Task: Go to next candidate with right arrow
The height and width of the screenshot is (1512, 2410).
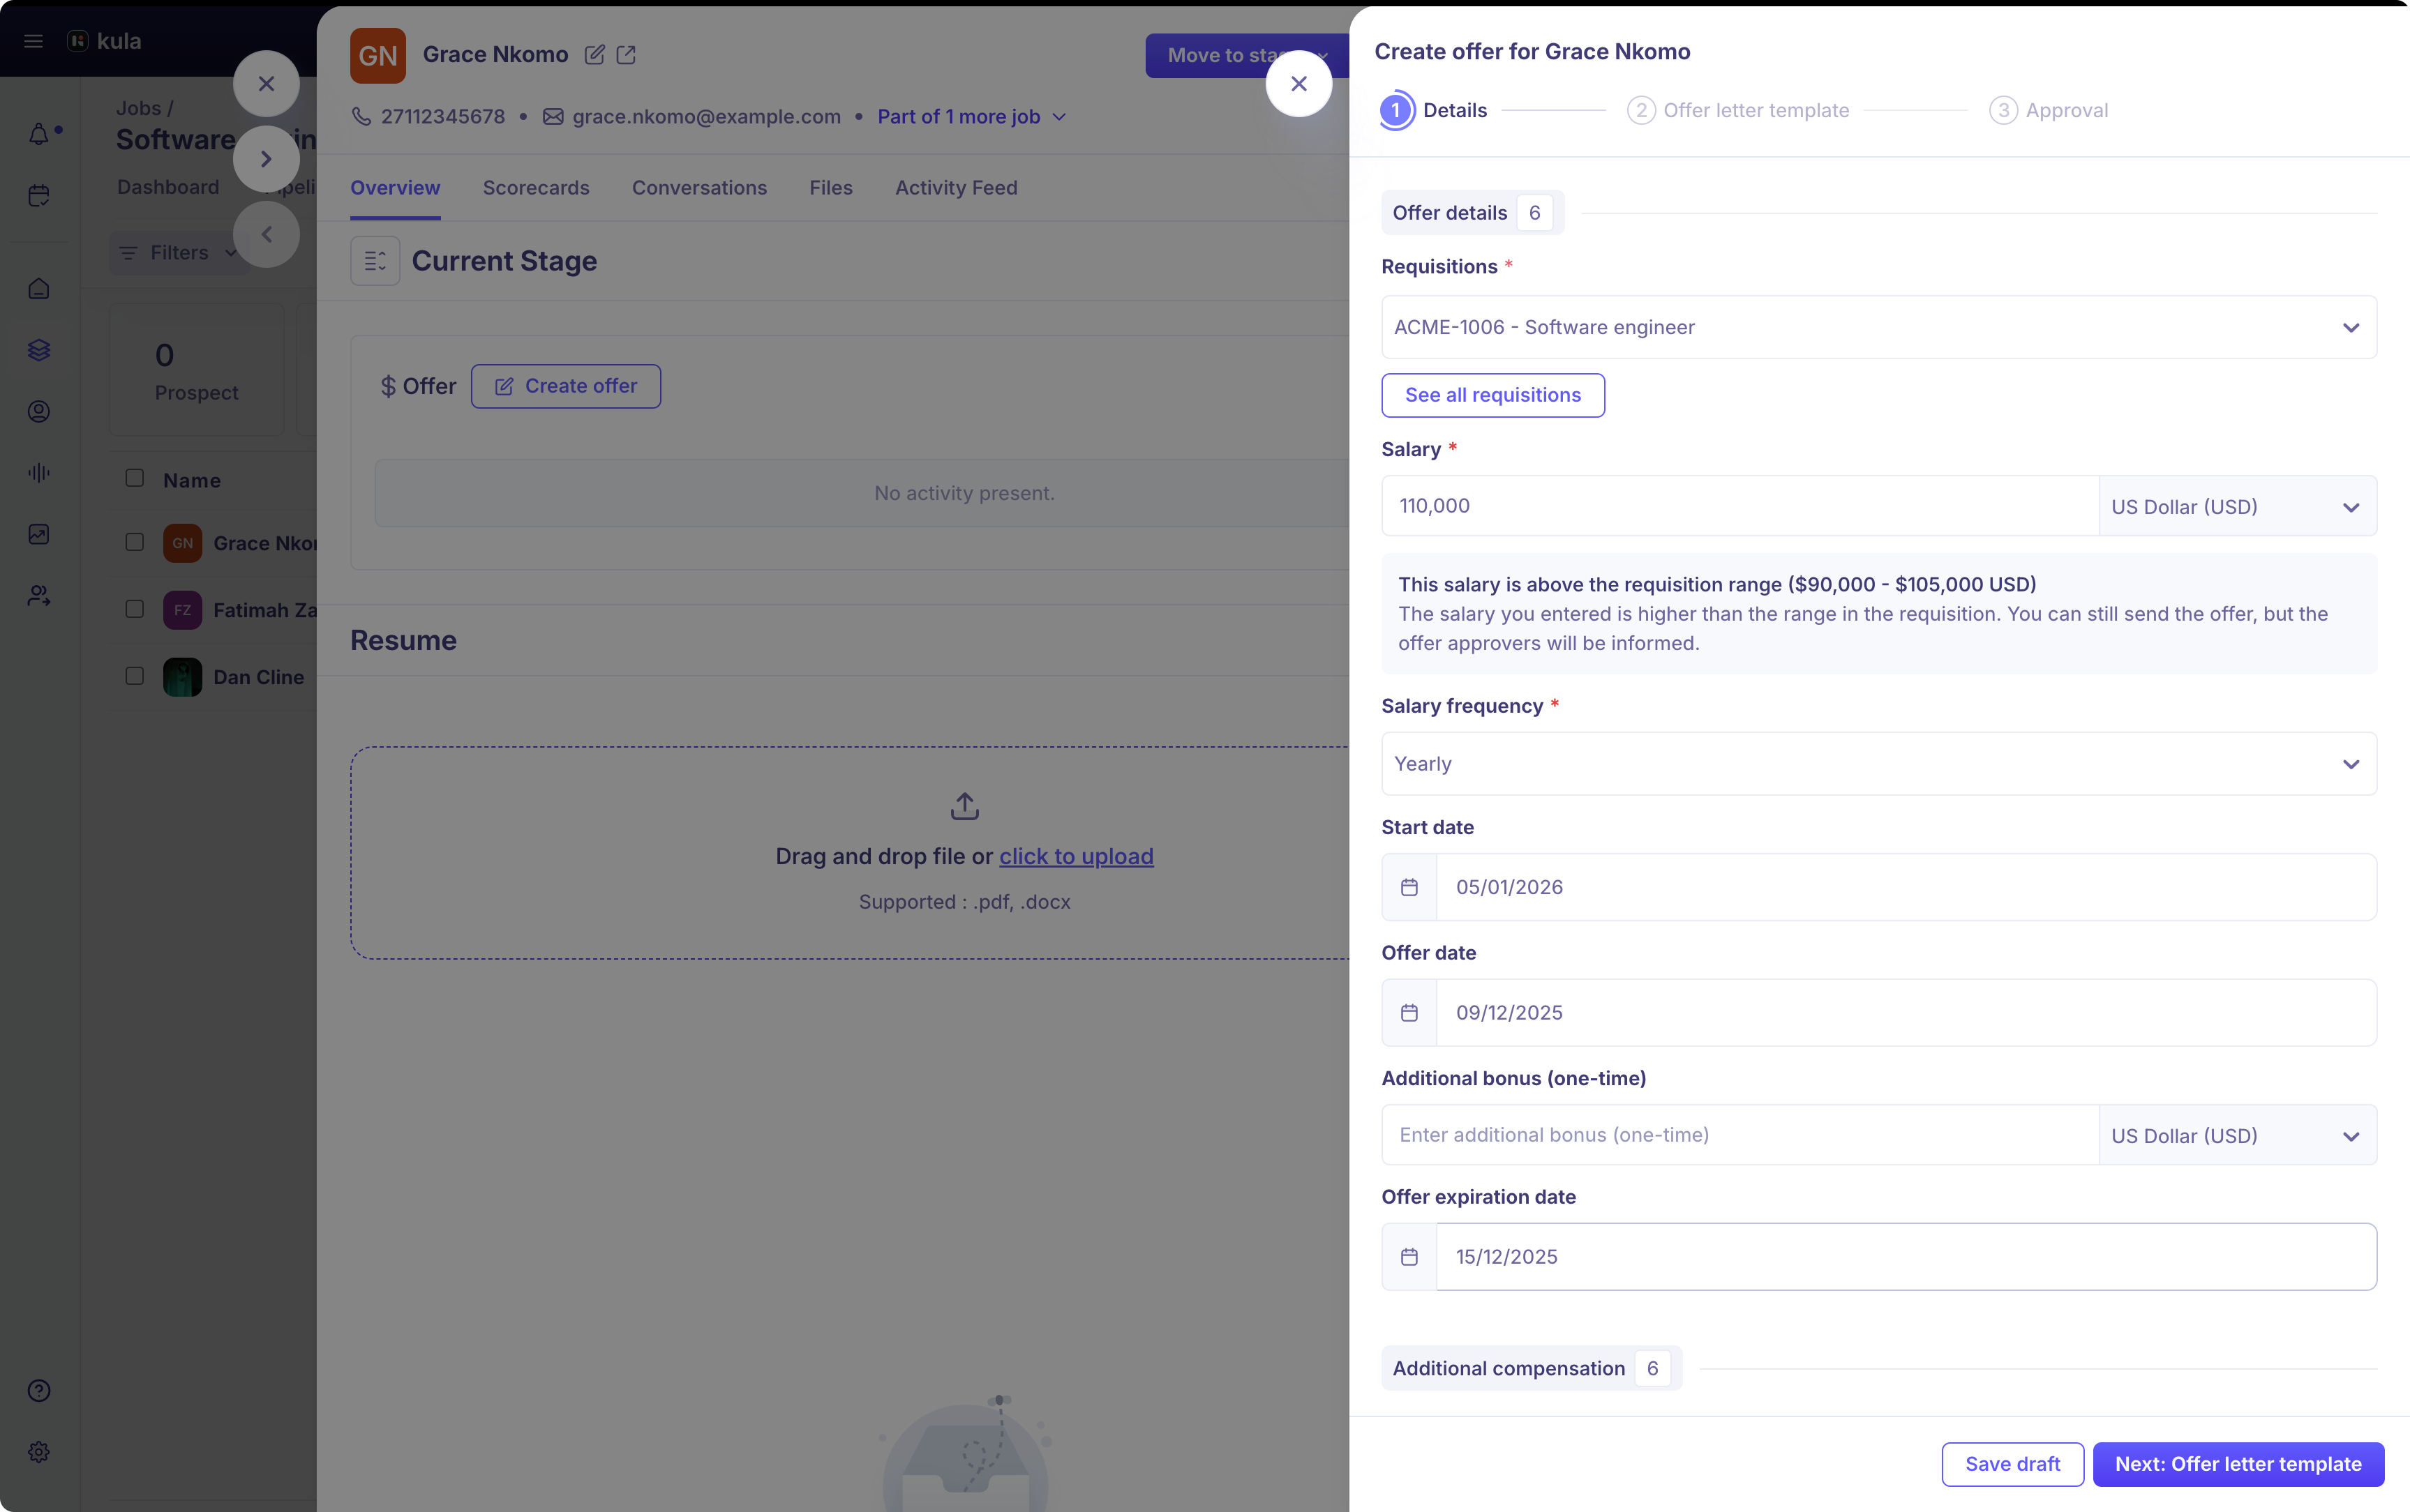Action: [x=266, y=159]
